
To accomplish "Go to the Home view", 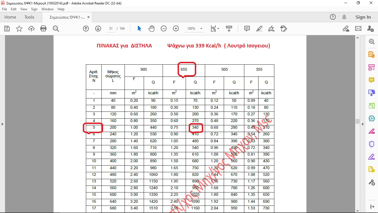I will click(10, 17).
